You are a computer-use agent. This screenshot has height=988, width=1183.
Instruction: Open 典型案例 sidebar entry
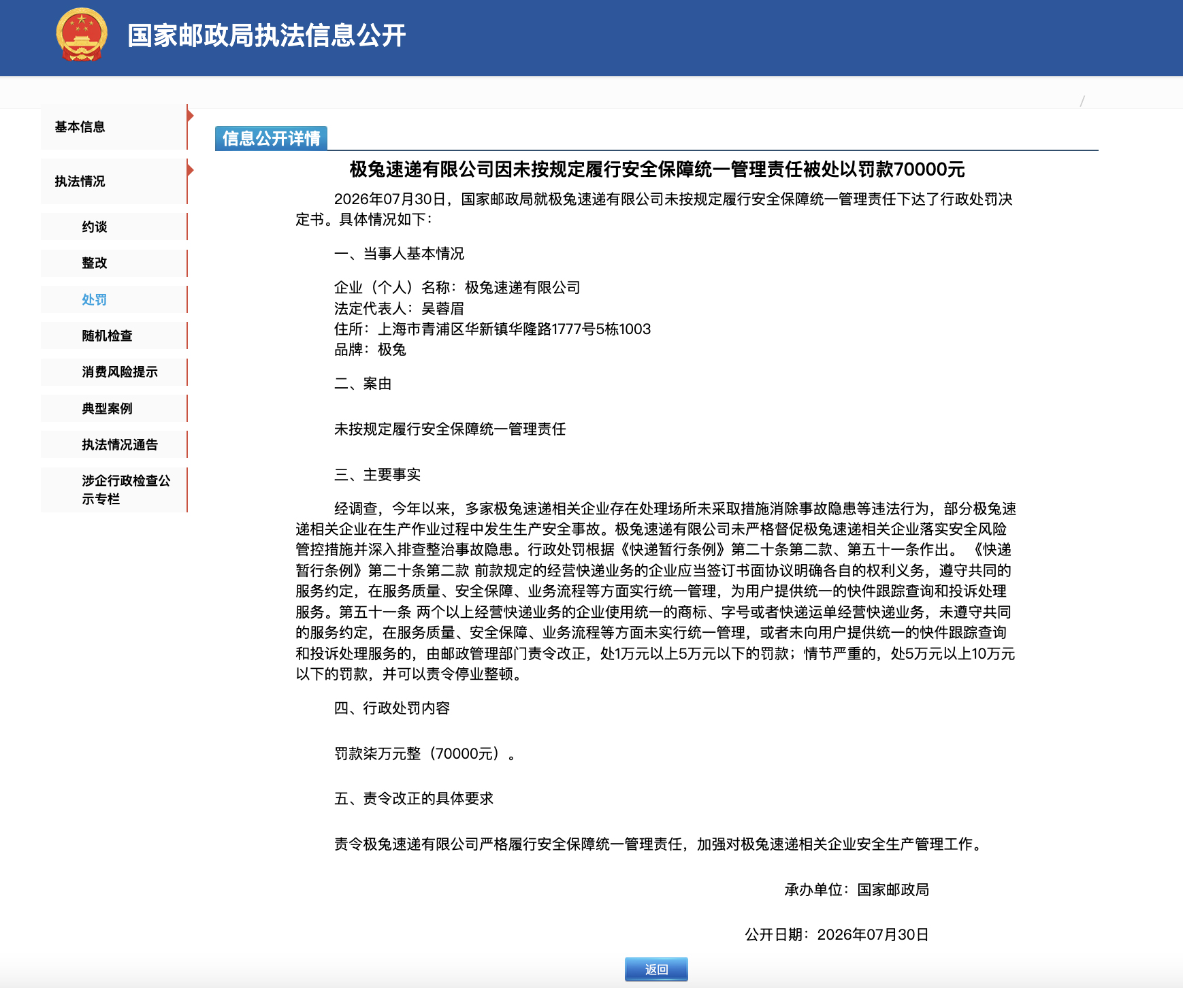[x=114, y=408]
